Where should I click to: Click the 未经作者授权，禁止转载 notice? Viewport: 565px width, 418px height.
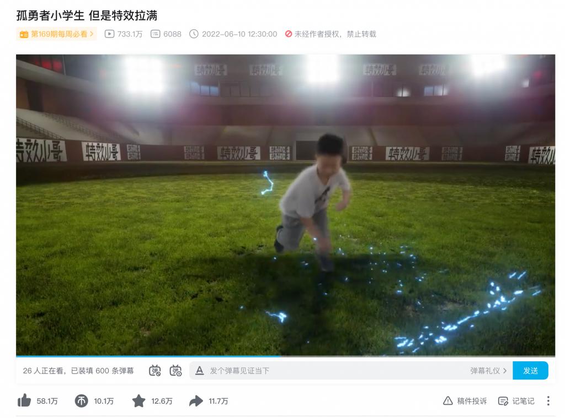[x=331, y=34]
